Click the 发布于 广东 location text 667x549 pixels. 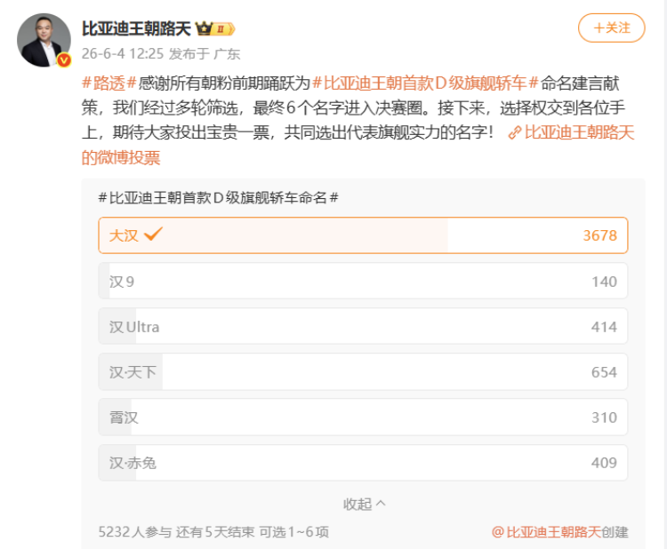coord(205,54)
